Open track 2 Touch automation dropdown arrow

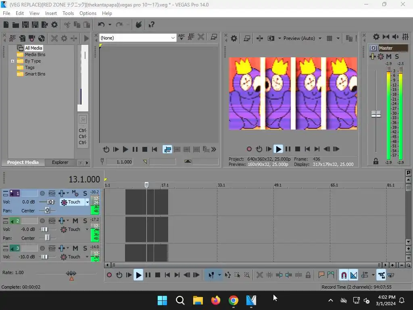tap(87, 229)
